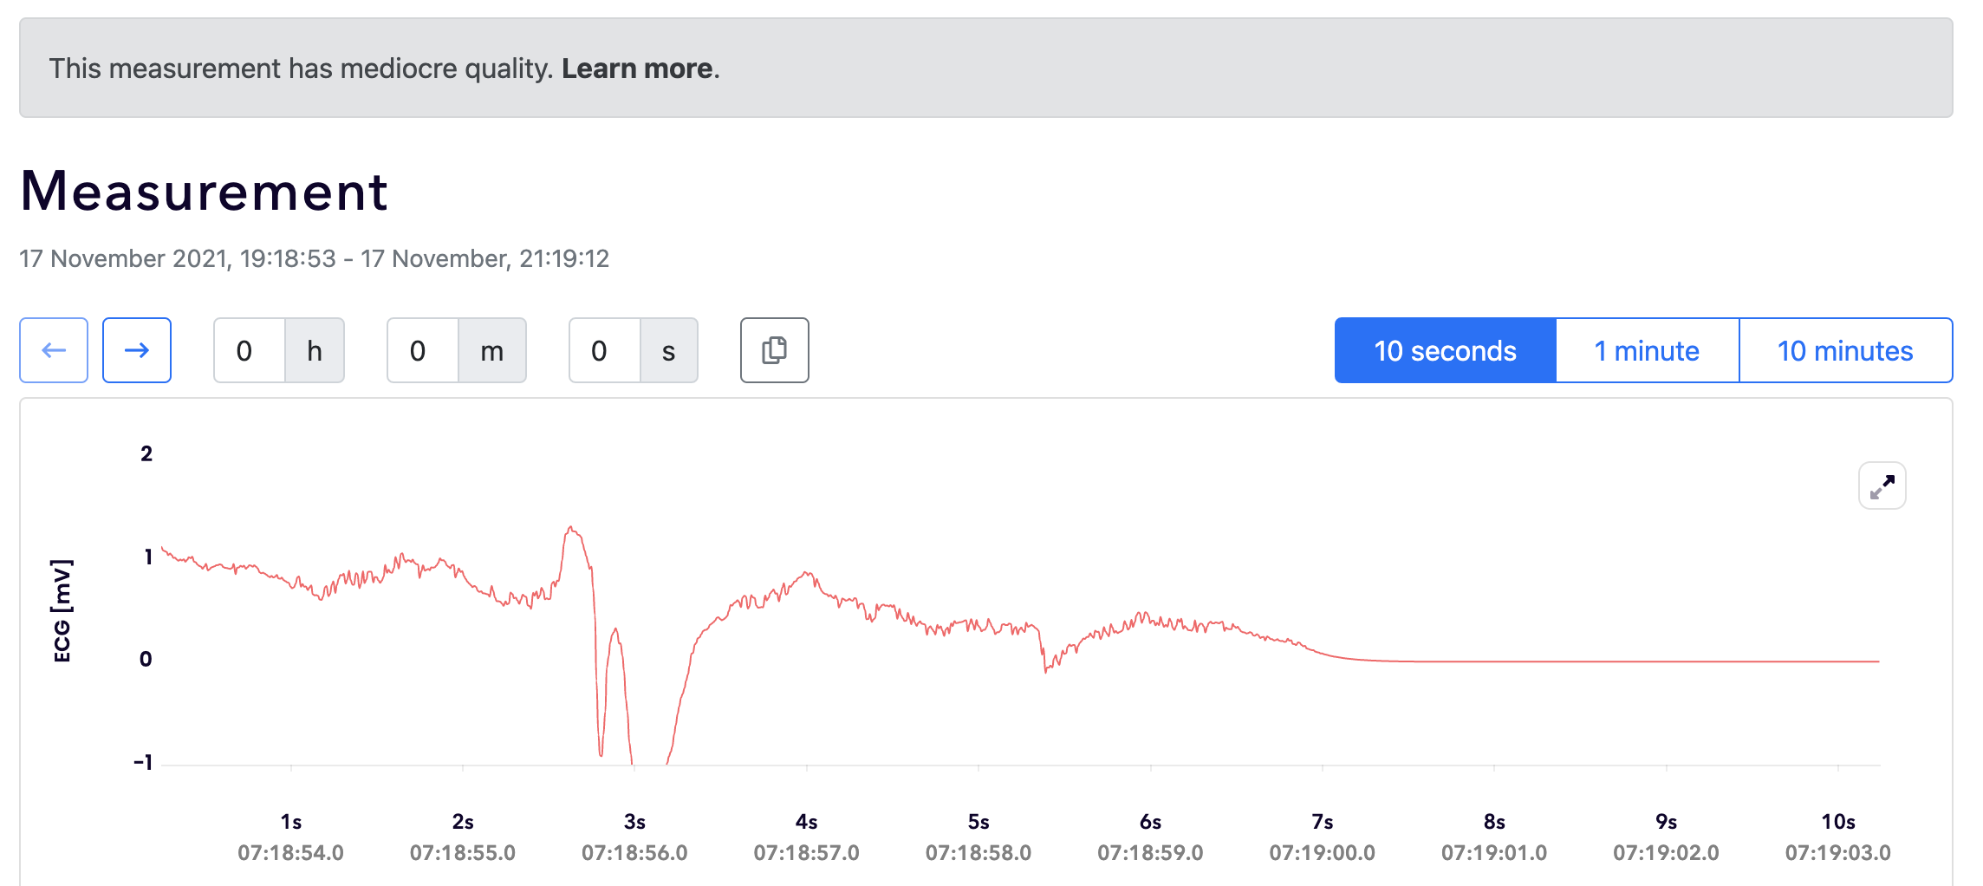The image size is (1983, 886).
Task: Focus the minutes input field
Action: [423, 350]
